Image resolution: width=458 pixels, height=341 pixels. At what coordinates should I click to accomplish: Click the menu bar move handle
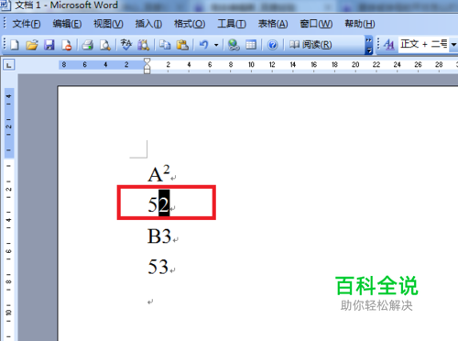pos(5,23)
